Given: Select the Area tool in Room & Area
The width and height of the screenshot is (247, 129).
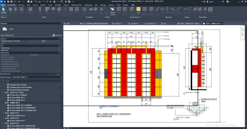Looking at the screenshot, I should pos(138,10).
